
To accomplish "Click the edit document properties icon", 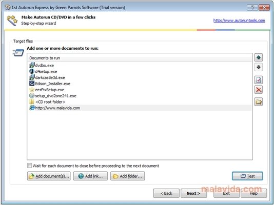I will pos(259,80).
